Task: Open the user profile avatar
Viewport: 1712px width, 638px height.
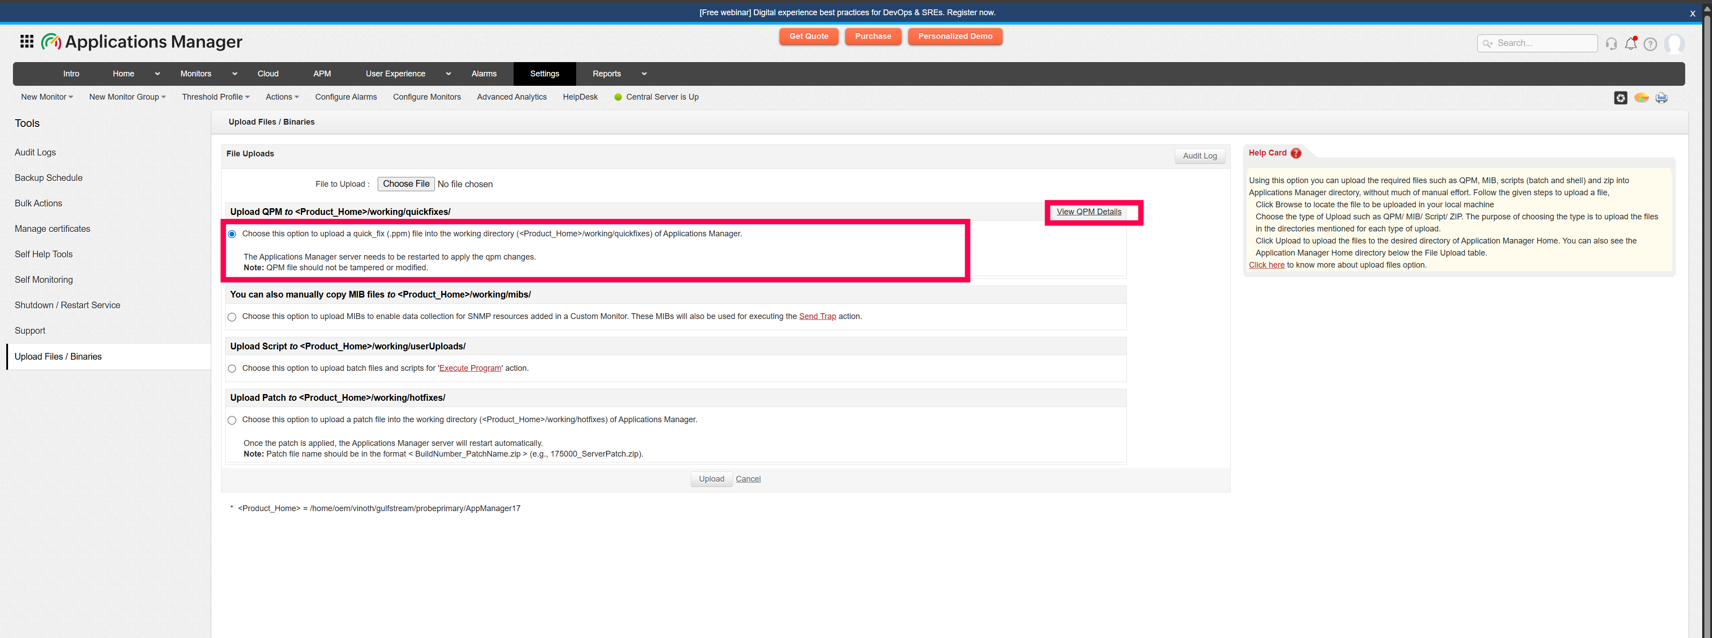Action: (1674, 44)
